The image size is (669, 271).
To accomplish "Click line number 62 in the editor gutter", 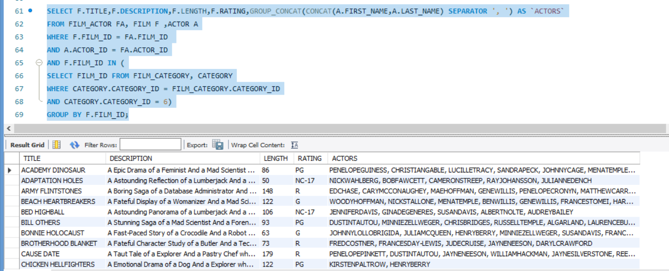I will pos(19,24).
